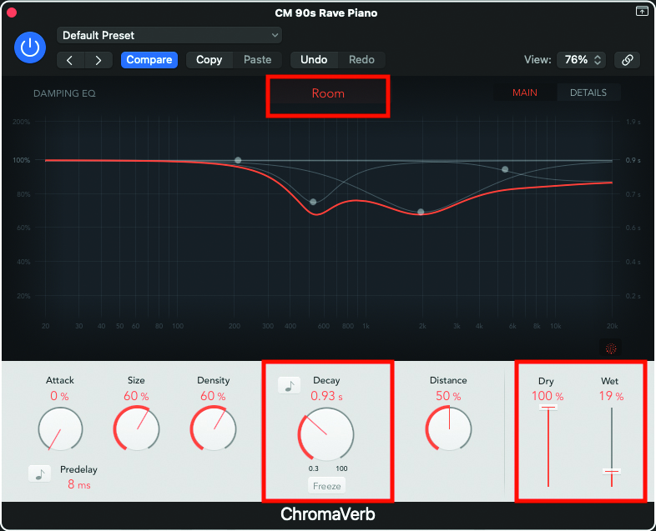Click the Wet level slider handle

tap(612, 472)
